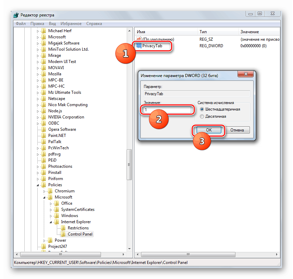Click the Имя column header

point(166,32)
